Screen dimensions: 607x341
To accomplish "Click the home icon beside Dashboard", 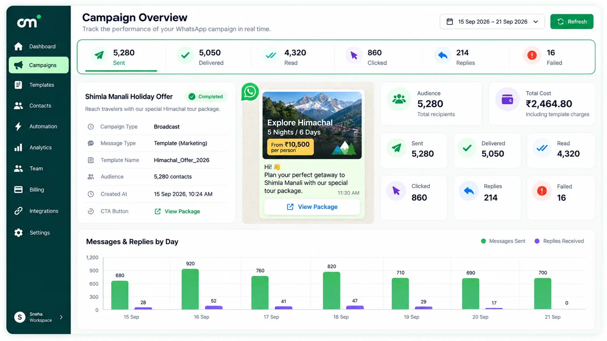I will point(18,46).
